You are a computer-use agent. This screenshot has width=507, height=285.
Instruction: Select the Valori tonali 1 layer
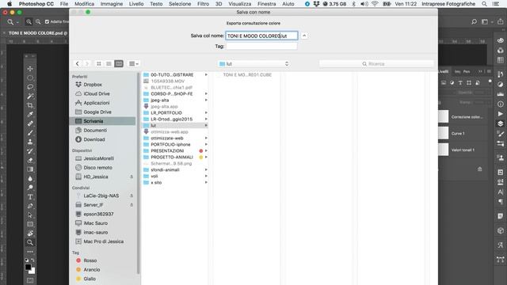click(463, 150)
